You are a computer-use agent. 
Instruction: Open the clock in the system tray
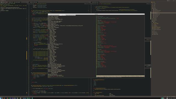[174, 98]
